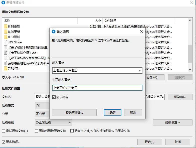Click the file list scroll up arrow

[190, 20]
